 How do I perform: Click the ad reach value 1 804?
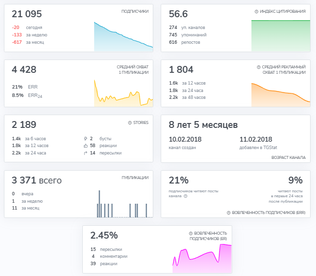[x=181, y=69]
